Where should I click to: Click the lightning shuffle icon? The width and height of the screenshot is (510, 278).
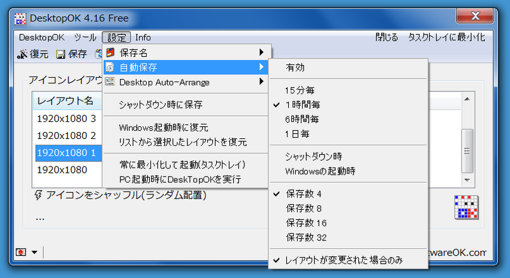(x=38, y=195)
